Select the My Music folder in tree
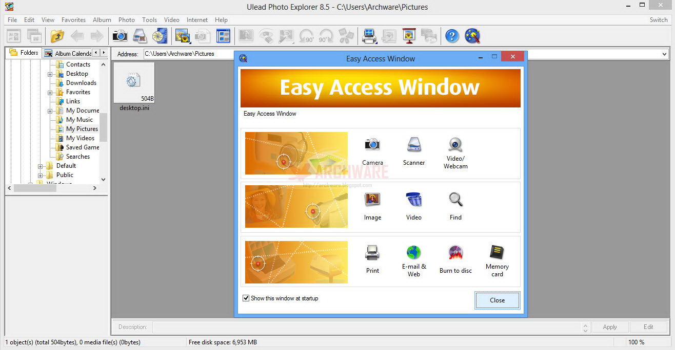The height and width of the screenshot is (350, 675). point(80,120)
